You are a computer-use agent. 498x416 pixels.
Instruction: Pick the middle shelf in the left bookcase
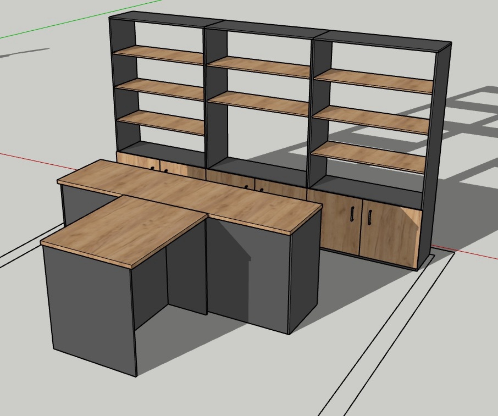[x=160, y=89]
